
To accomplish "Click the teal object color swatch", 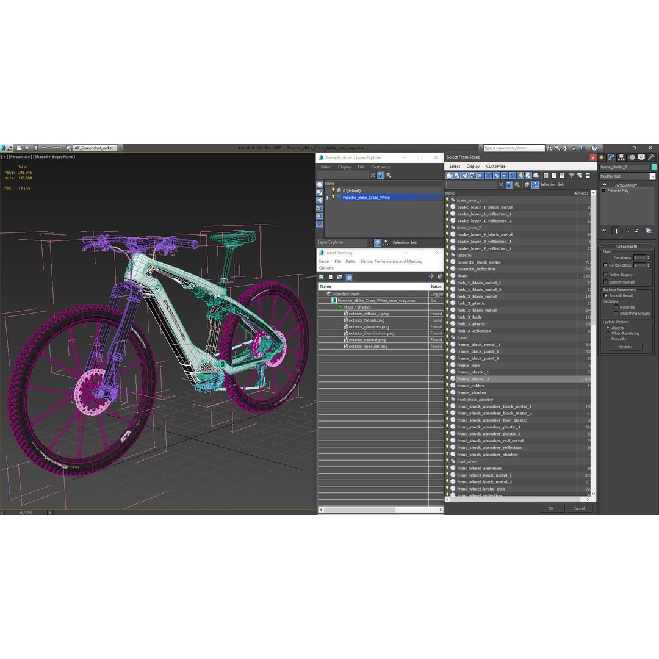I will coord(654,167).
